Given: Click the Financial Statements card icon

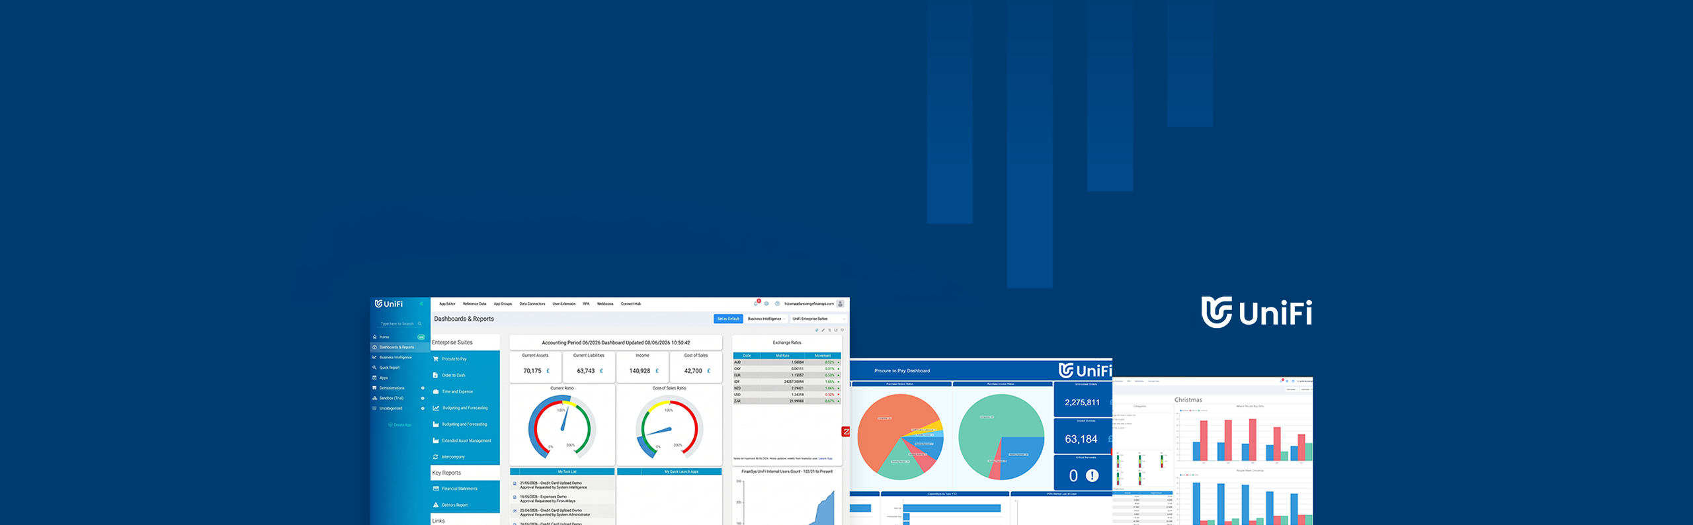Looking at the screenshot, I should (x=436, y=489).
